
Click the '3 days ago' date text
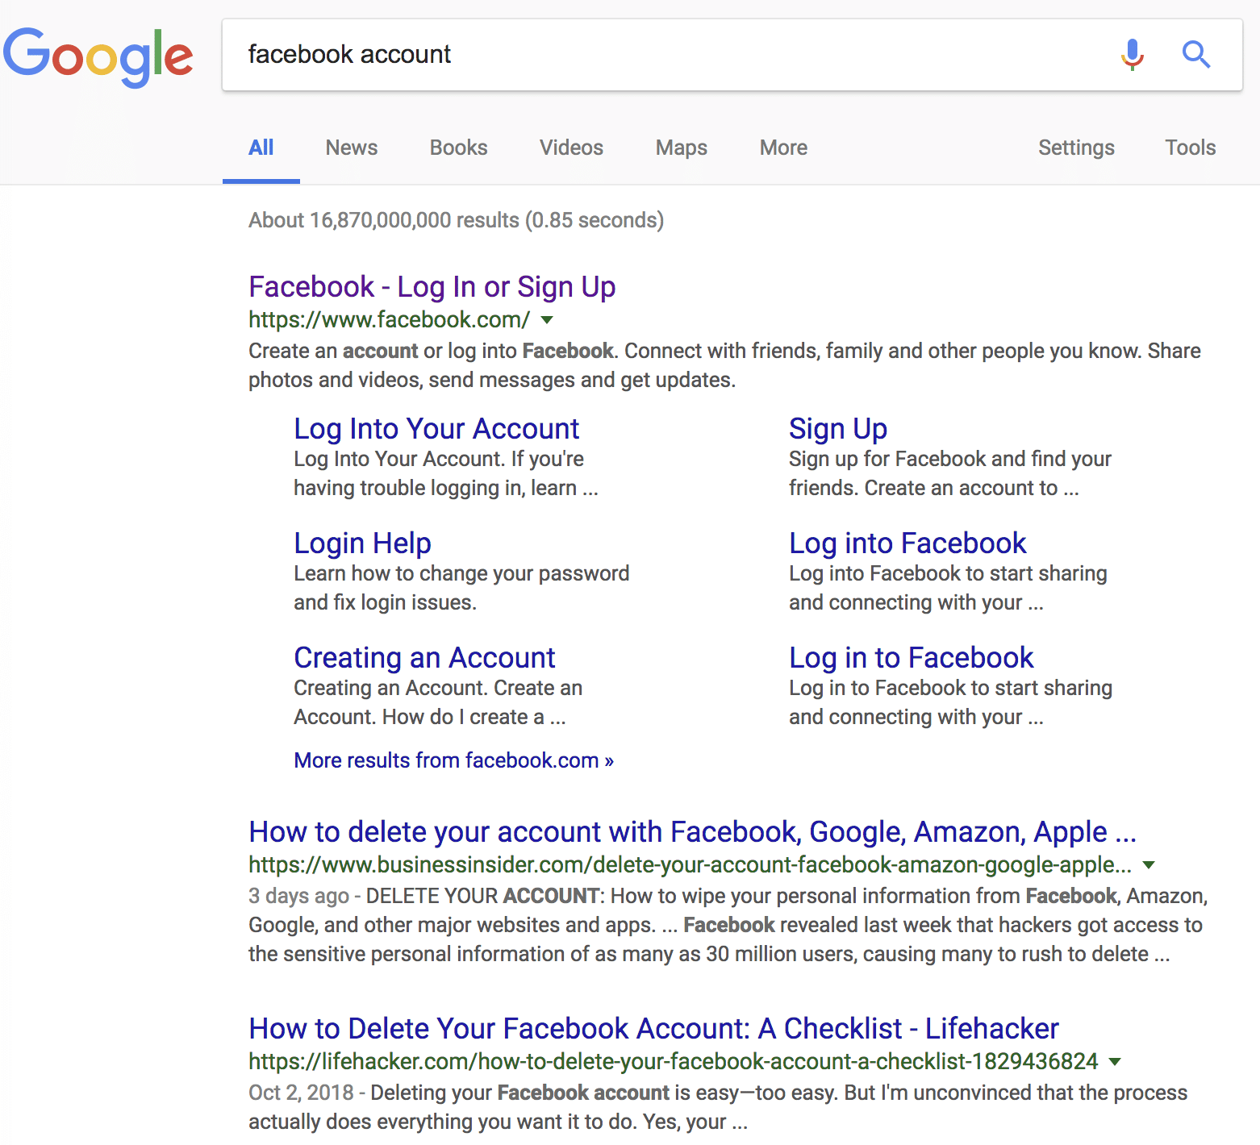(x=298, y=896)
